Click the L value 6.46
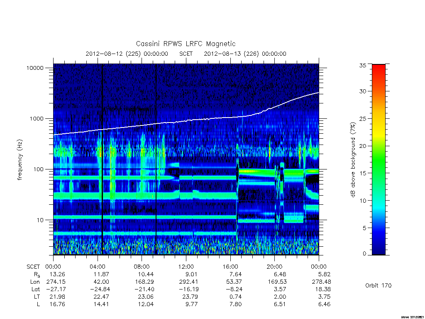Image resolution: width=425 pixels, height=319 pixels. 324,304
